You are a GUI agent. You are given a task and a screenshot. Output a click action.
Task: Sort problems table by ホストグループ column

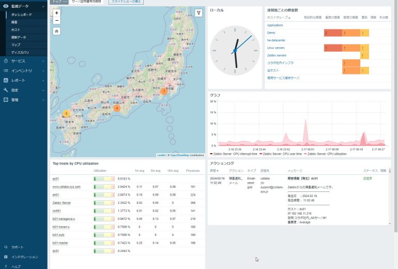coord(279,18)
